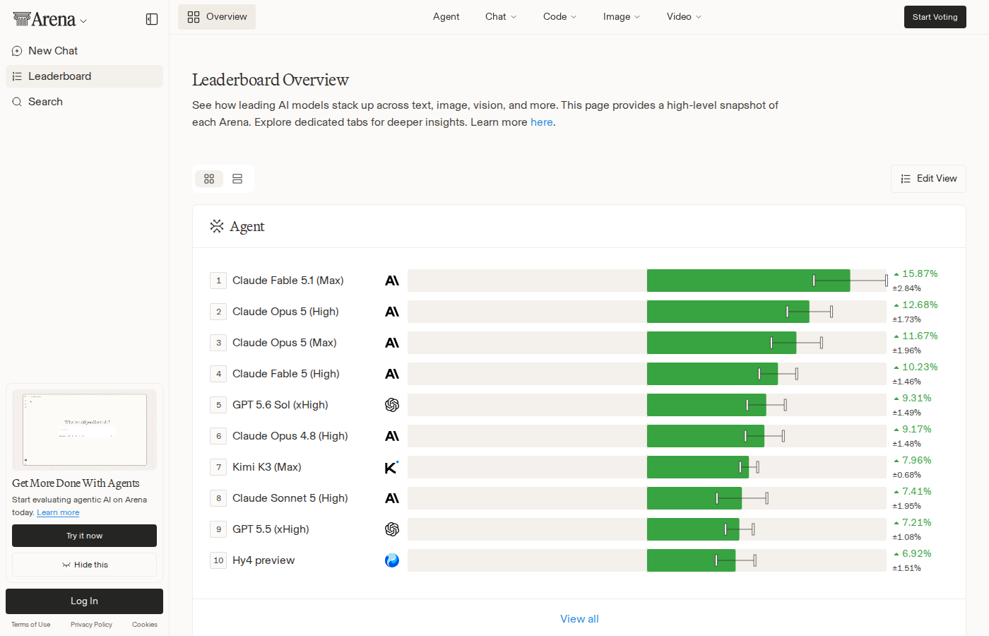Open the Agent tab
This screenshot has height=636, width=989.
click(446, 17)
